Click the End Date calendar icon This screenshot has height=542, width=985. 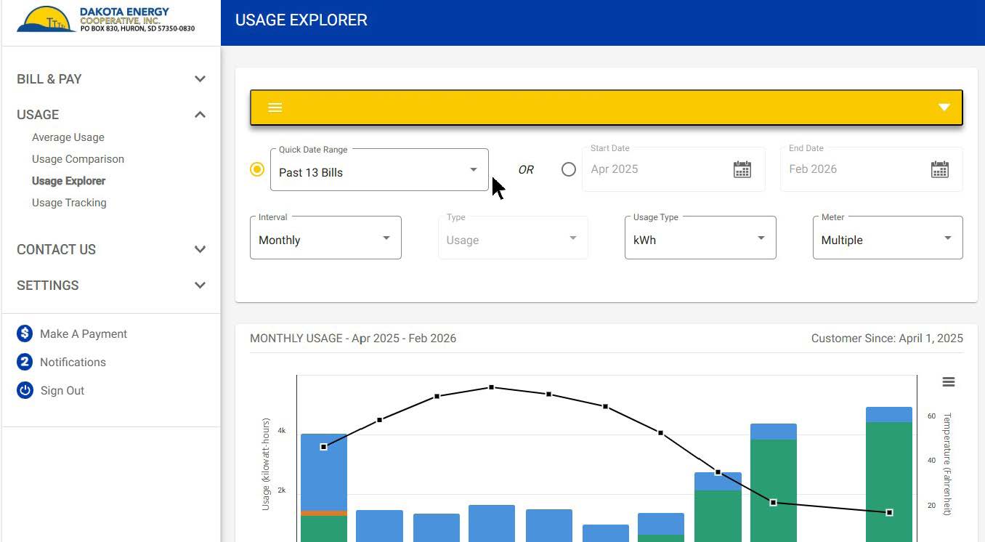coord(939,169)
